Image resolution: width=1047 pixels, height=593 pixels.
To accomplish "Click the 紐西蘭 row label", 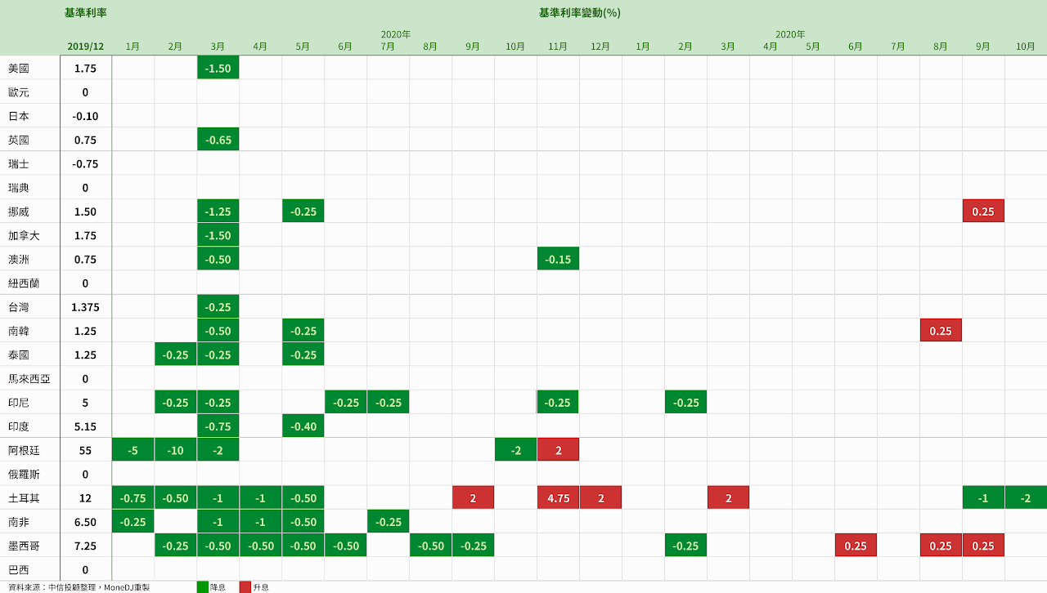I will coord(24,283).
